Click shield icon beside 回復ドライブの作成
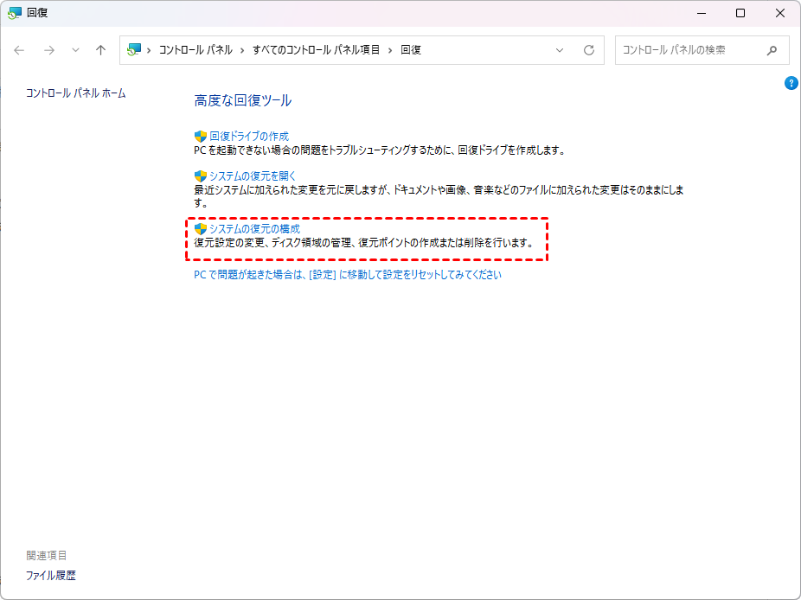Viewport: 801px width, 600px height. point(201,137)
